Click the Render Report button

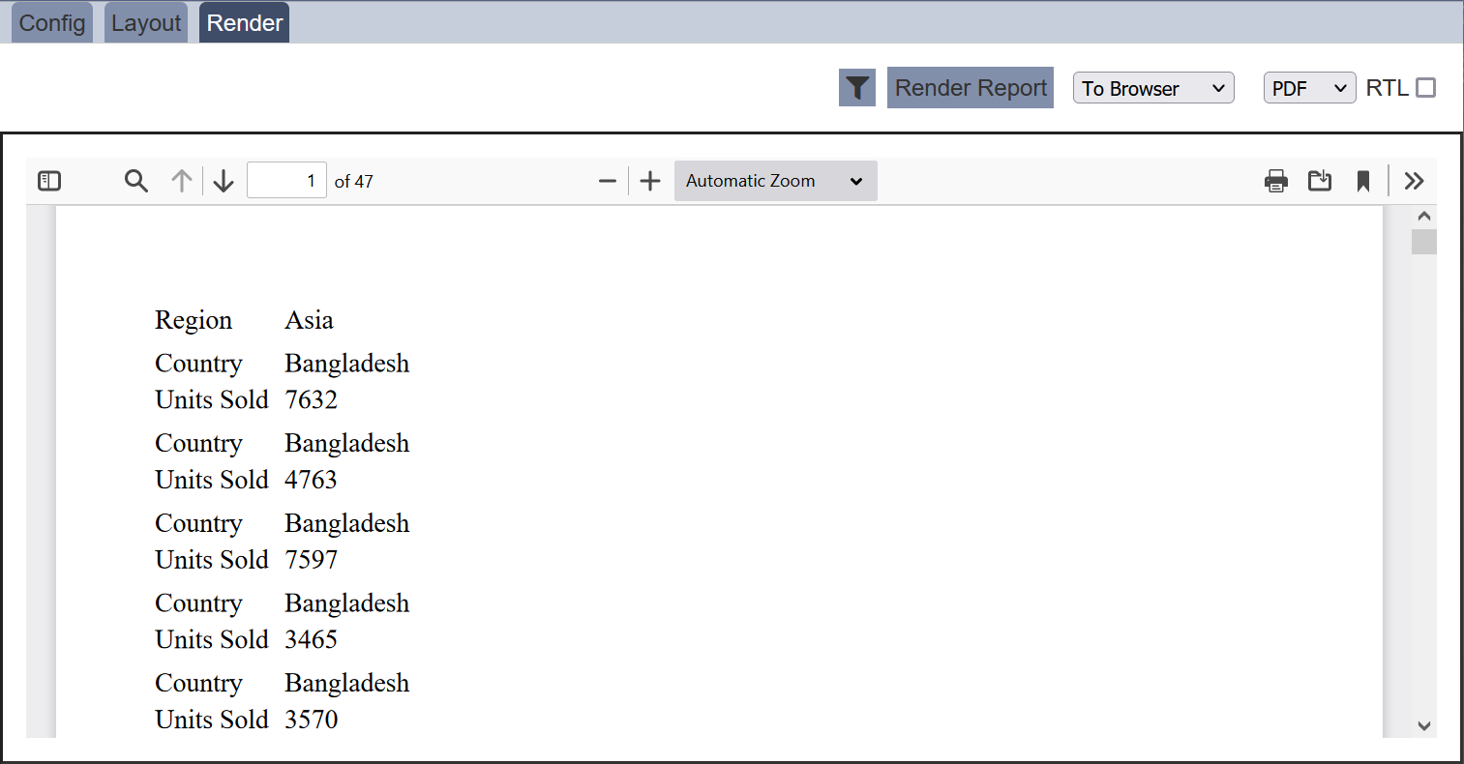tap(971, 88)
